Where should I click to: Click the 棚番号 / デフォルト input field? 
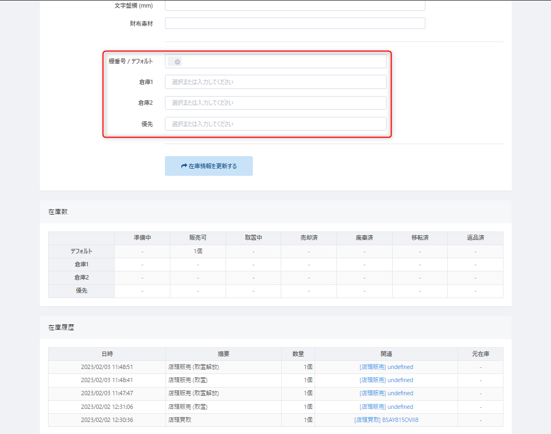tap(275, 61)
